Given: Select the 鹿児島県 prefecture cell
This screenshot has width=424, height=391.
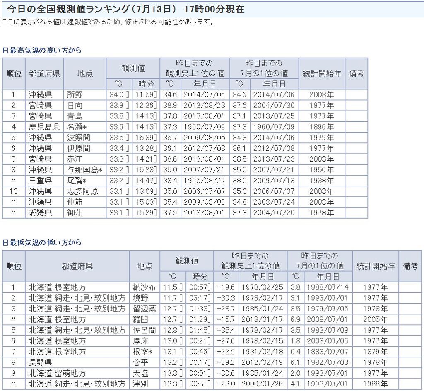Looking at the screenshot, I should 44,127.
